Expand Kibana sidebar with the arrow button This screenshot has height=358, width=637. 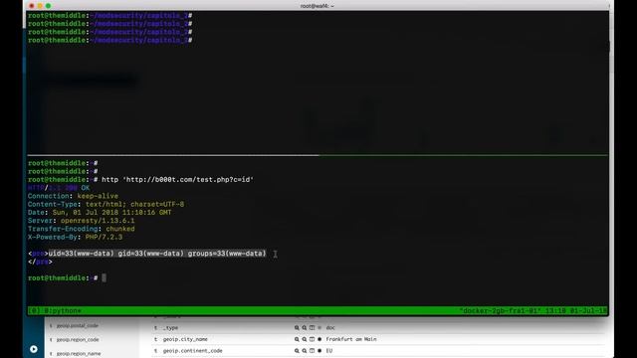(34, 349)
